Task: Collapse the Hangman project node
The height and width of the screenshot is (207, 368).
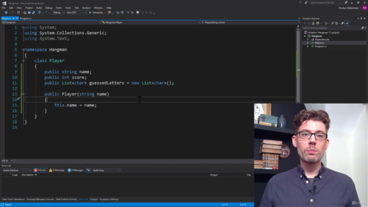Action: pyautogui.click(x=305, y=36)
